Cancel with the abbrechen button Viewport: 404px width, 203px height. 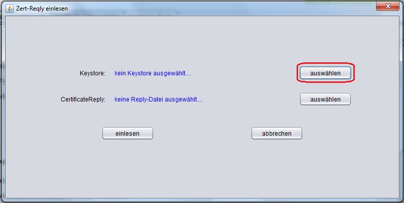pyautogui.click(x=277, y=133)
